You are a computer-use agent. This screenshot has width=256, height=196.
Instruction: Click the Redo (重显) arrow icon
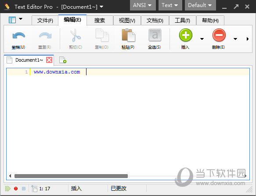(45, 35)
